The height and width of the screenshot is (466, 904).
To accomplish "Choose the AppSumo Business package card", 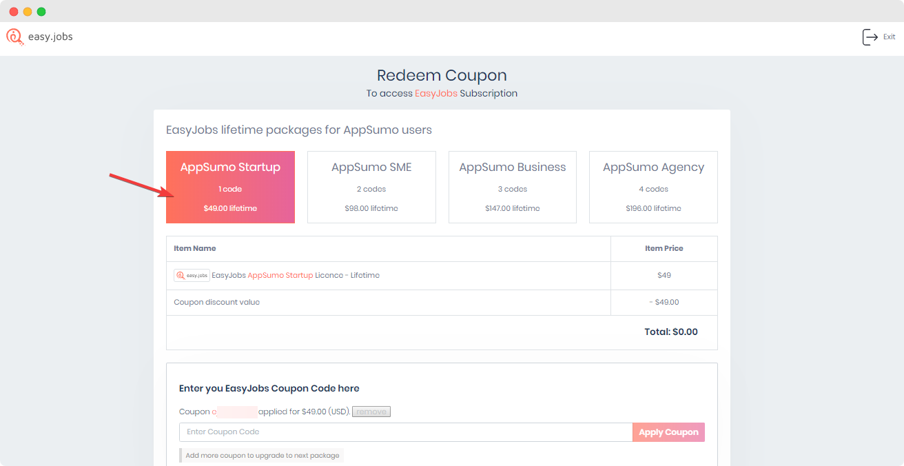I will coord(513,188).
